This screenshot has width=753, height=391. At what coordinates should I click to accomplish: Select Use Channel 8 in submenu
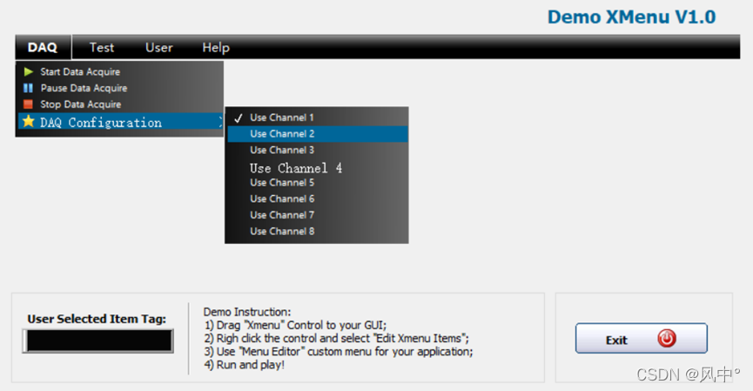318,232
